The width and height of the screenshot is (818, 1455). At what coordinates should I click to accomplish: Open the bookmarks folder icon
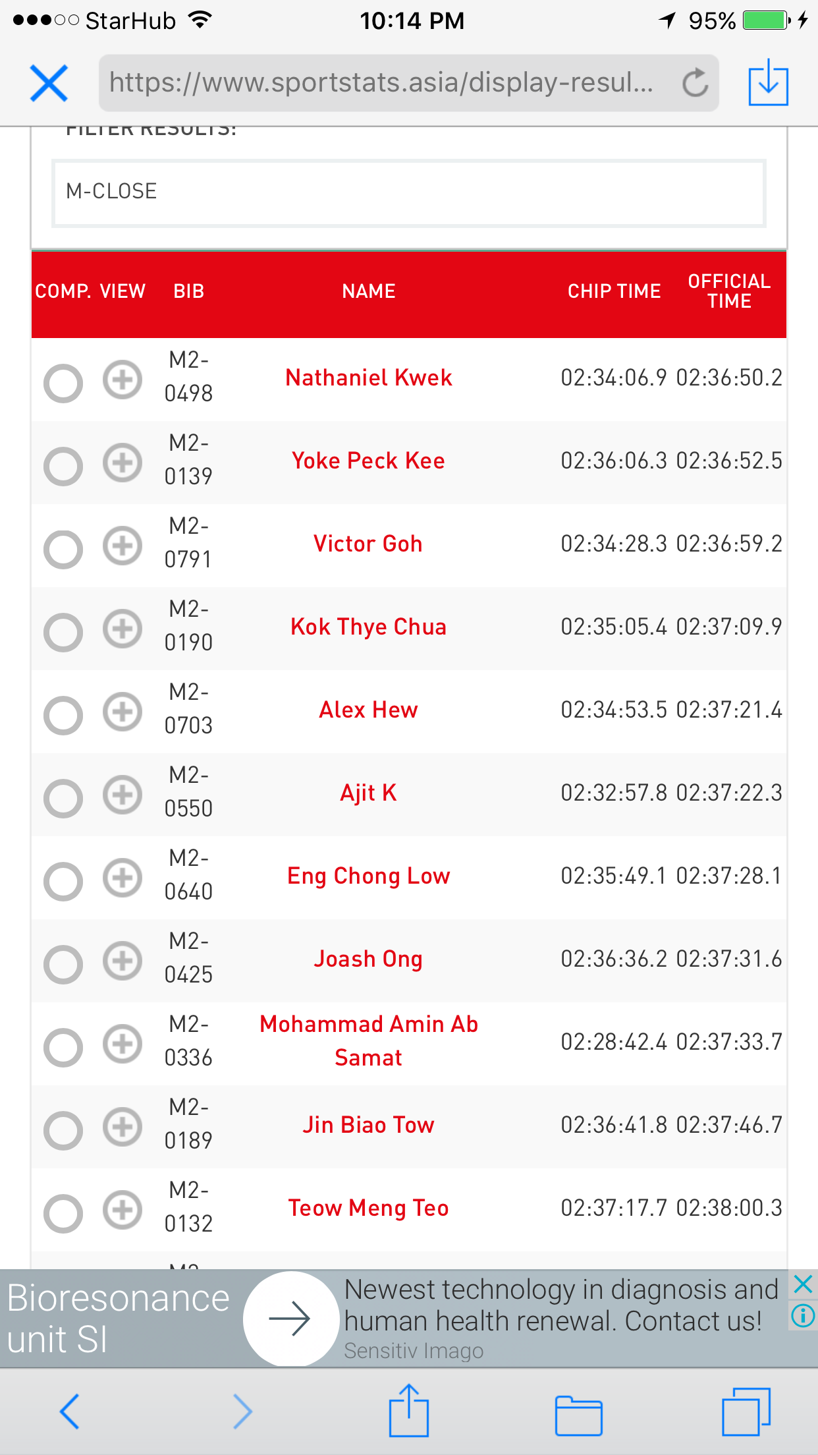(578, 1414)
